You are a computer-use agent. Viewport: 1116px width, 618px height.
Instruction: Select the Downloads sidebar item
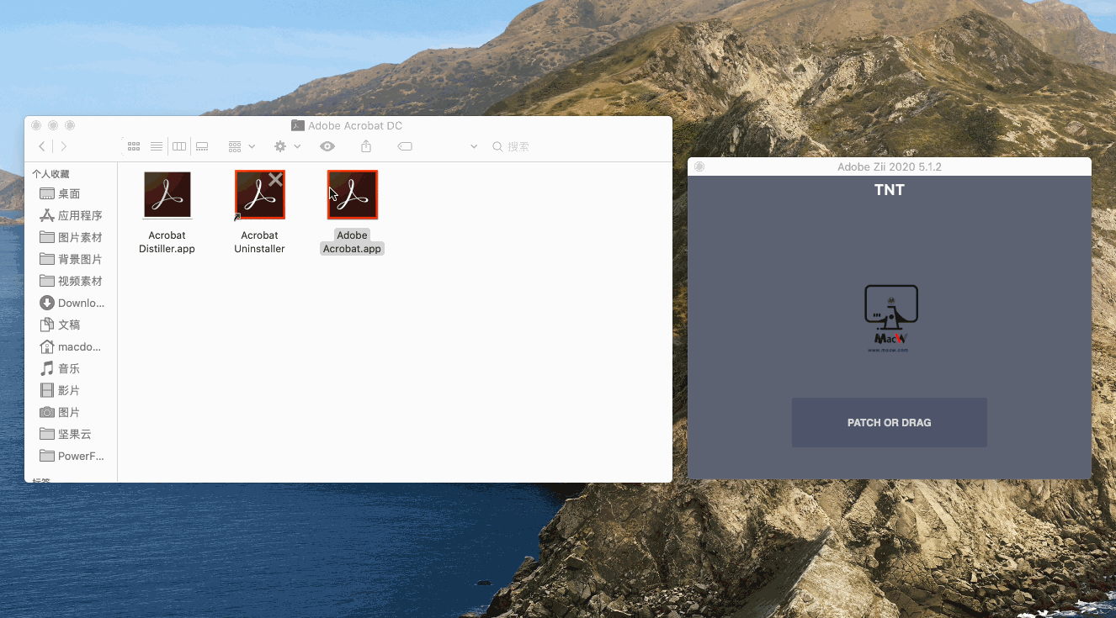pos(72,303)
